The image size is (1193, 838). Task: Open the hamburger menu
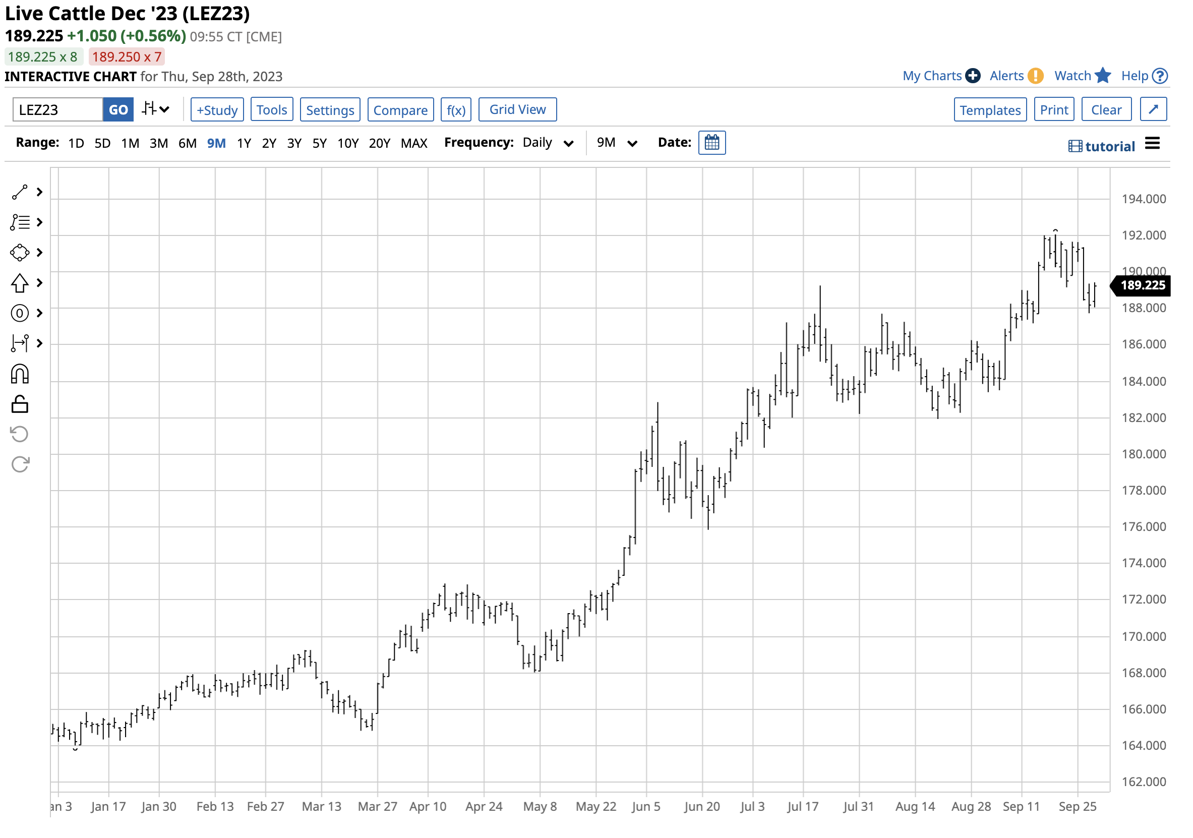coord(1154,143)
